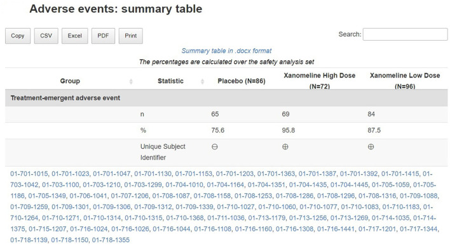Print the summary table

coord(130,36)
